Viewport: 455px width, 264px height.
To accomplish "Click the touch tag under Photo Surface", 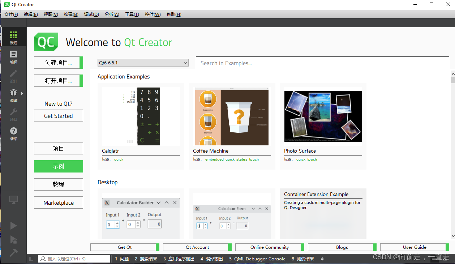I will click(312, 159).
